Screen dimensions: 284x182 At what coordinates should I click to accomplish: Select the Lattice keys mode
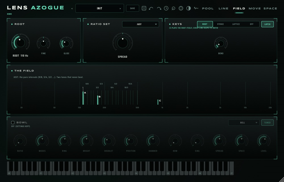tap(236, 24)
